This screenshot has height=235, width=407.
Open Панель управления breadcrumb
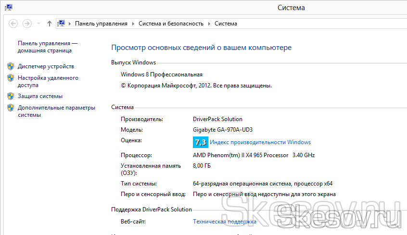click(101, 24)
